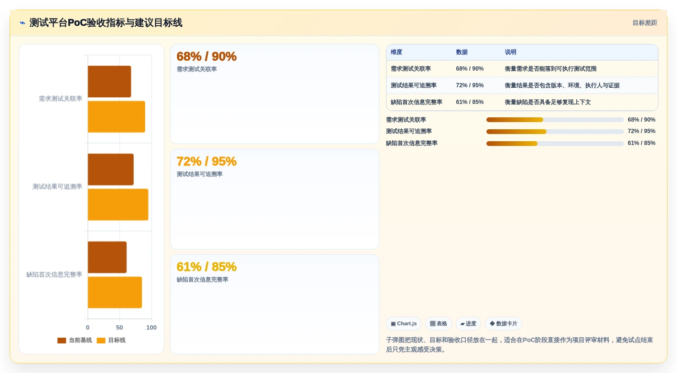Open the 61% / 85% data card
The image size is (677, 373).
coord(275,304)
